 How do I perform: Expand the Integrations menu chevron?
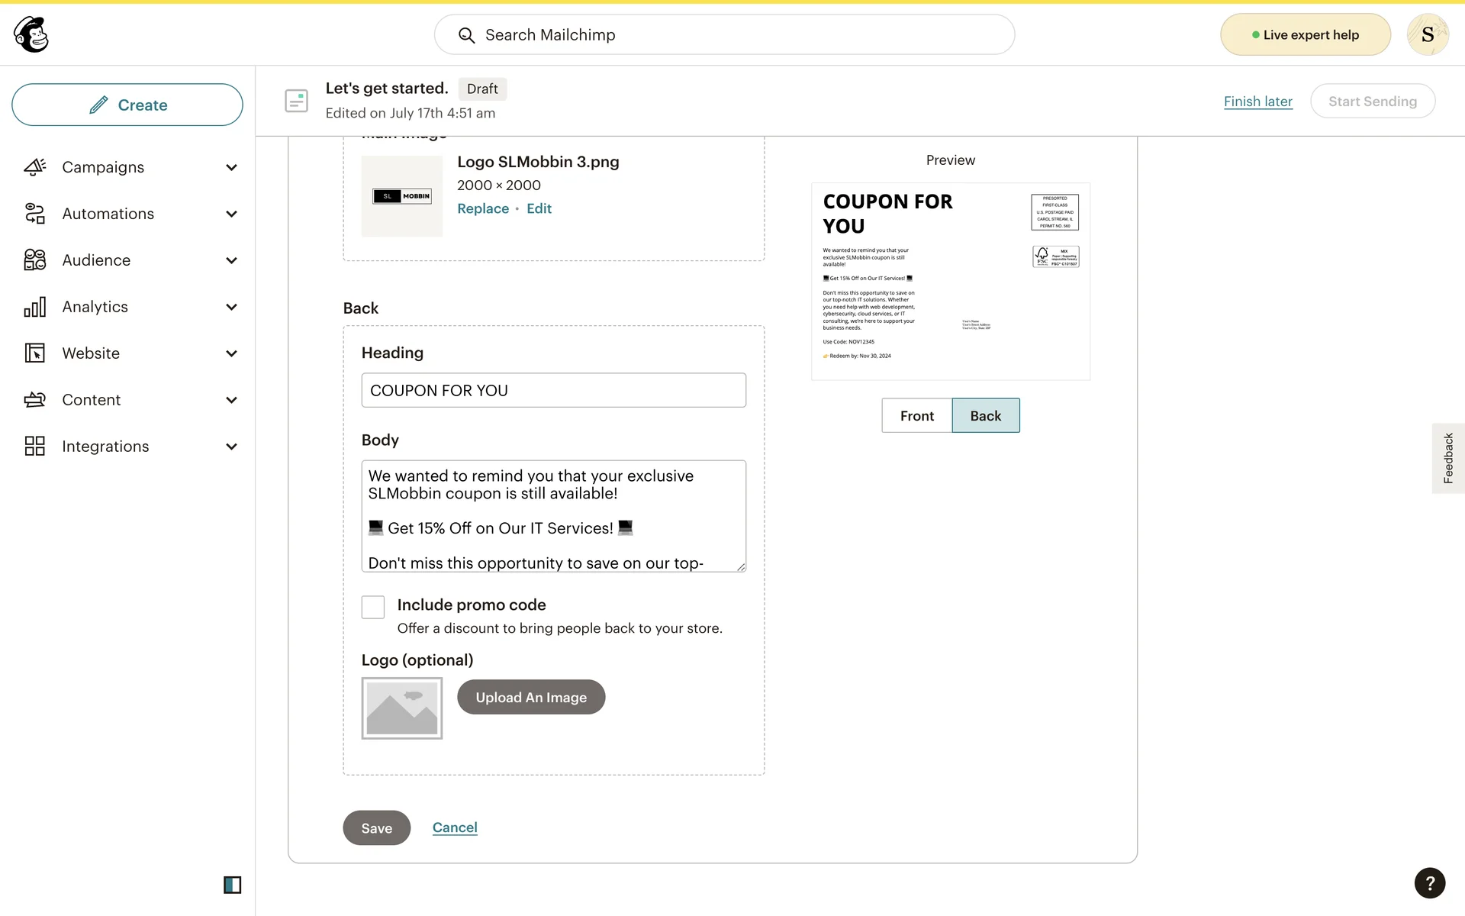[x=231, y=447]
